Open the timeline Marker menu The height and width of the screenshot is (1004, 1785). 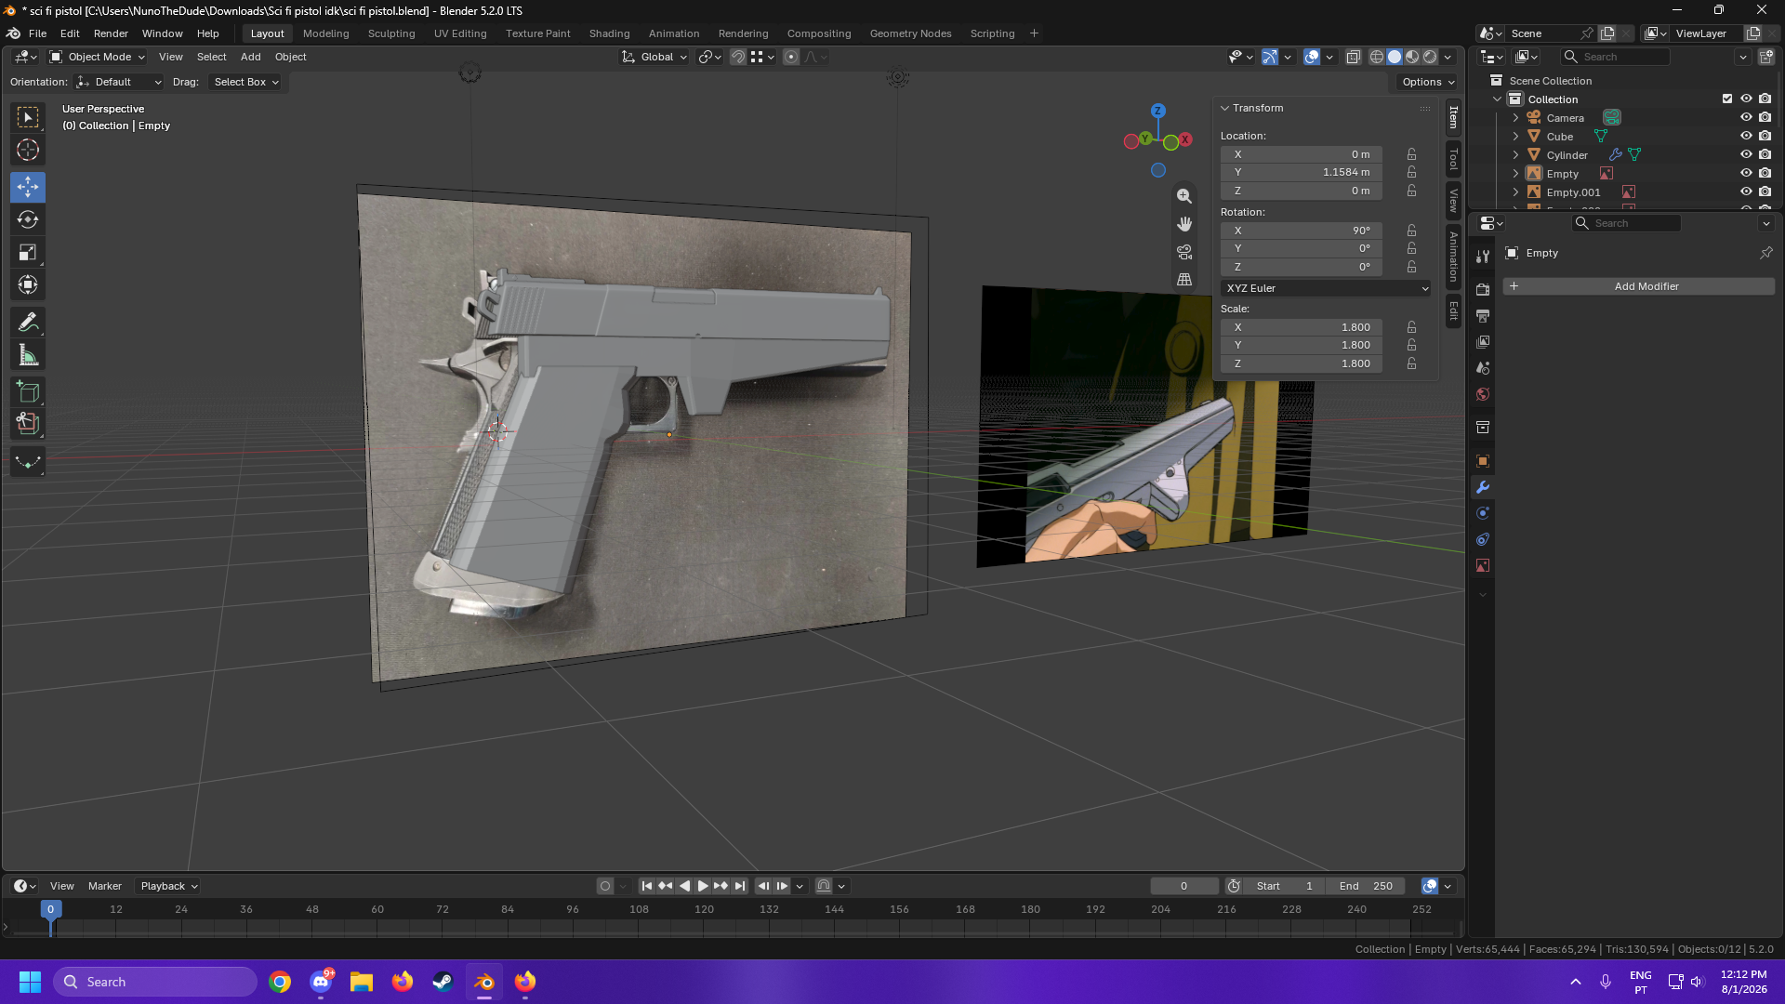105,886
